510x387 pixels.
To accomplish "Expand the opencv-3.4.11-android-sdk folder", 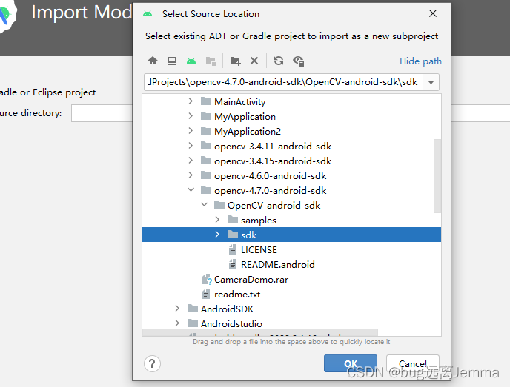I will point(191,146).
